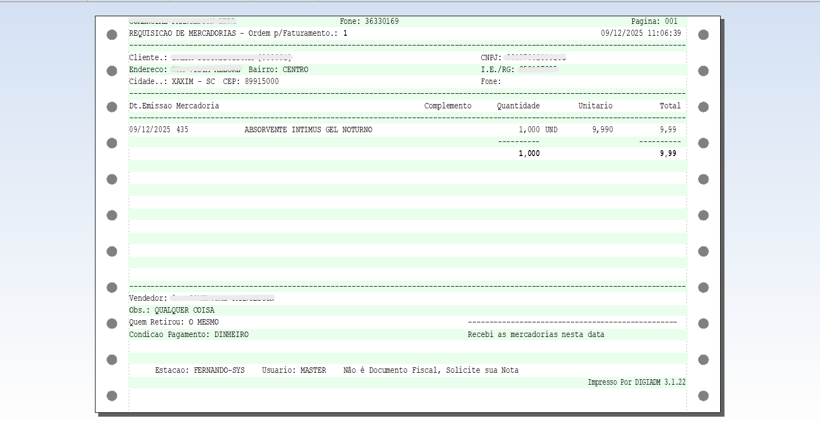
Task: Click the phone number 36330169 in header
Action: [x=382, y=21]
